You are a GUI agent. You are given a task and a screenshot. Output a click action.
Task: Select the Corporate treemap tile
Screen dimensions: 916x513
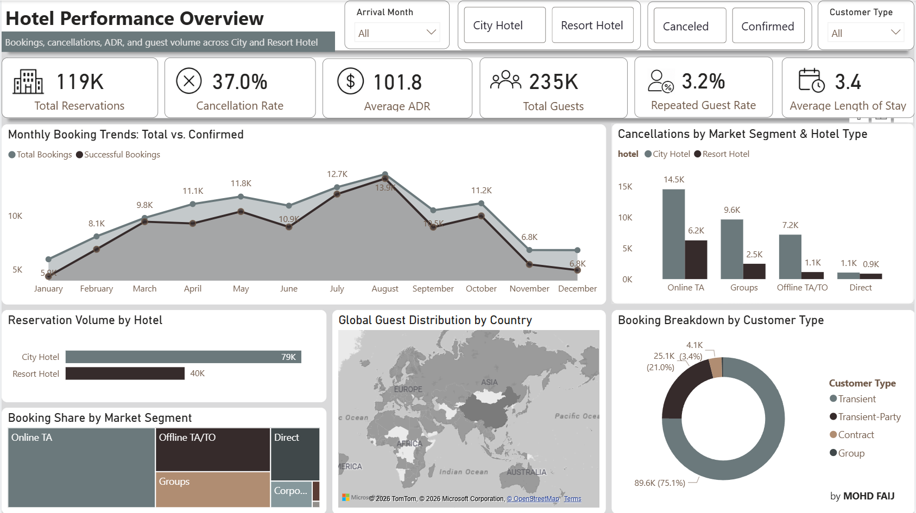click(291, 494)
